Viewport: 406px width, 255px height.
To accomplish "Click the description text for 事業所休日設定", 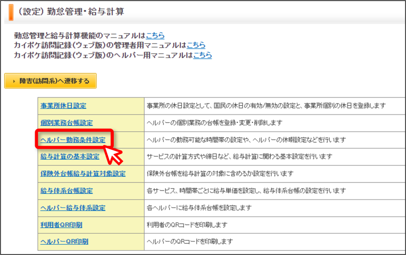I will point(266,106).
